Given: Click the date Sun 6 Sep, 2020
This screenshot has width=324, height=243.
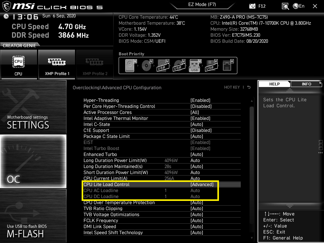Looking at the screenshot, I should [59, 16].
